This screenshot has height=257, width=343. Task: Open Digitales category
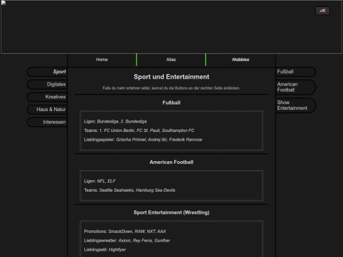click(x=47, y=84)
